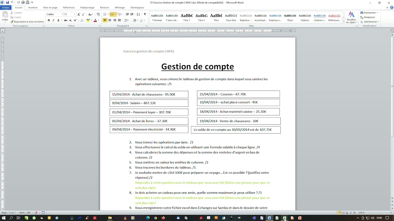The image size is (394, 221).
Task: Open font color dropdown arrow
Action: click(x=98, y=20)
